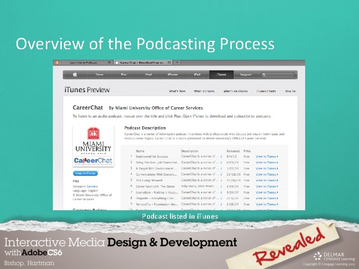Select episode title Etiquette – Everything Com...
This screenshot has width=359, height=269.
(x=156, y=198)
